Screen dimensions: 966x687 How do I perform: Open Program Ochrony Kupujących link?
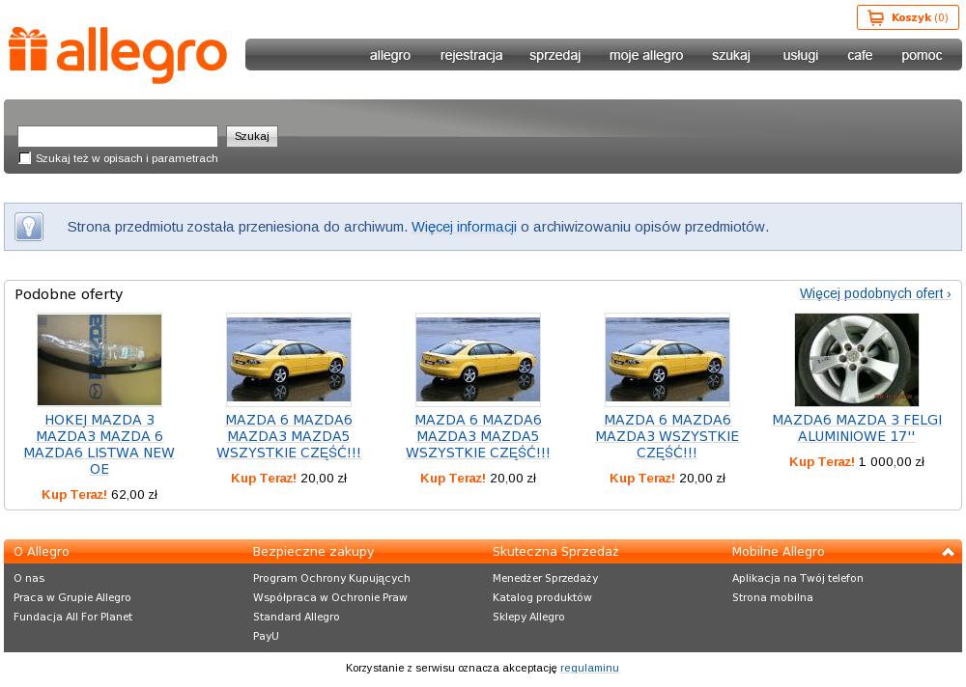click(x=331, y=578)
